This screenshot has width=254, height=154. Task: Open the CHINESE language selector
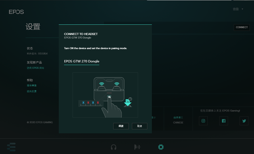tap(178, 122)
